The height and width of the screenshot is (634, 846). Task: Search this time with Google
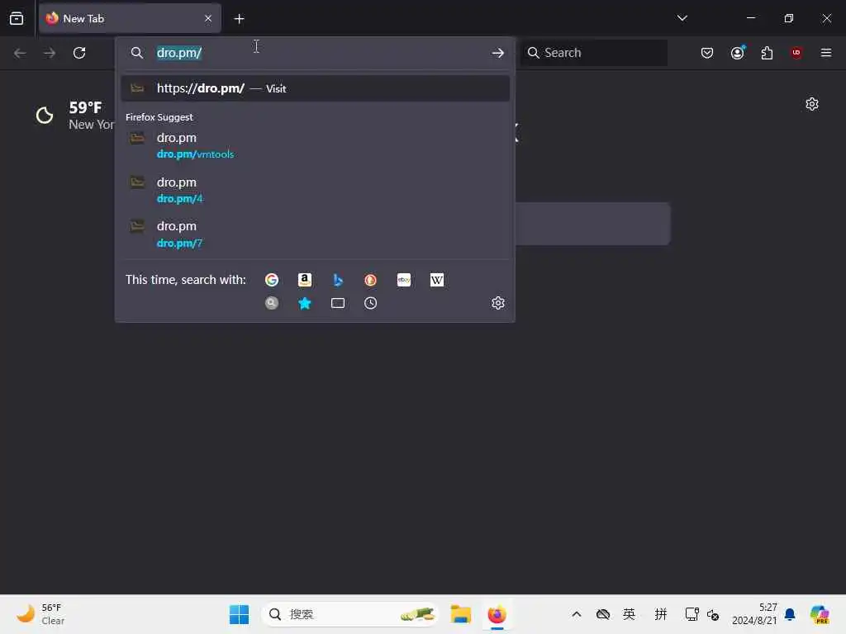click(272, 280)
